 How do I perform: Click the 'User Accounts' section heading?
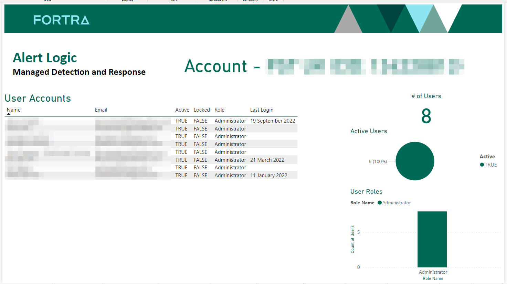pyautogui.click(x=38, y=99)
